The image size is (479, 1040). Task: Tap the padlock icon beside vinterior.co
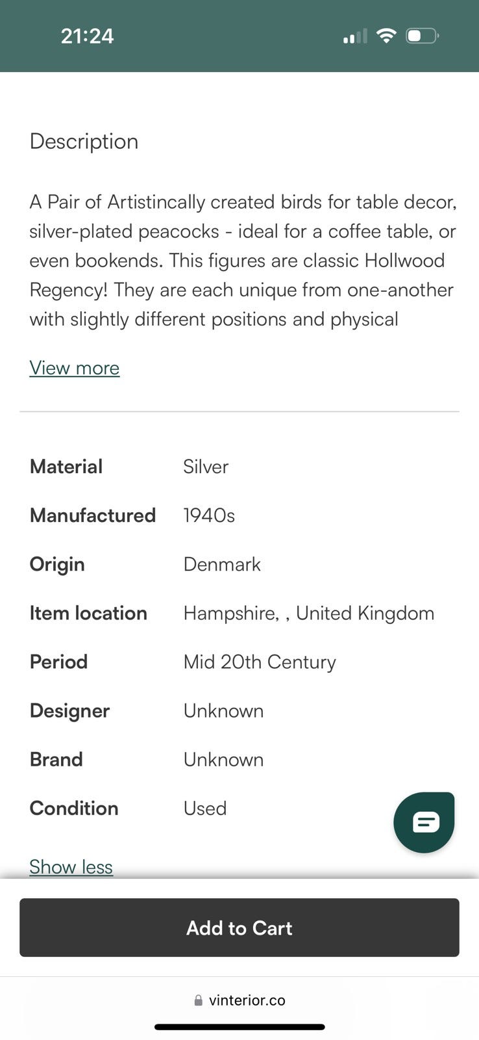coord(199,1000)
